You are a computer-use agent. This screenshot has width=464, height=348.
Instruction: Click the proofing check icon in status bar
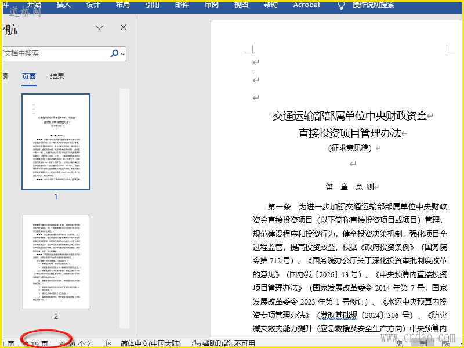(107, 344)
